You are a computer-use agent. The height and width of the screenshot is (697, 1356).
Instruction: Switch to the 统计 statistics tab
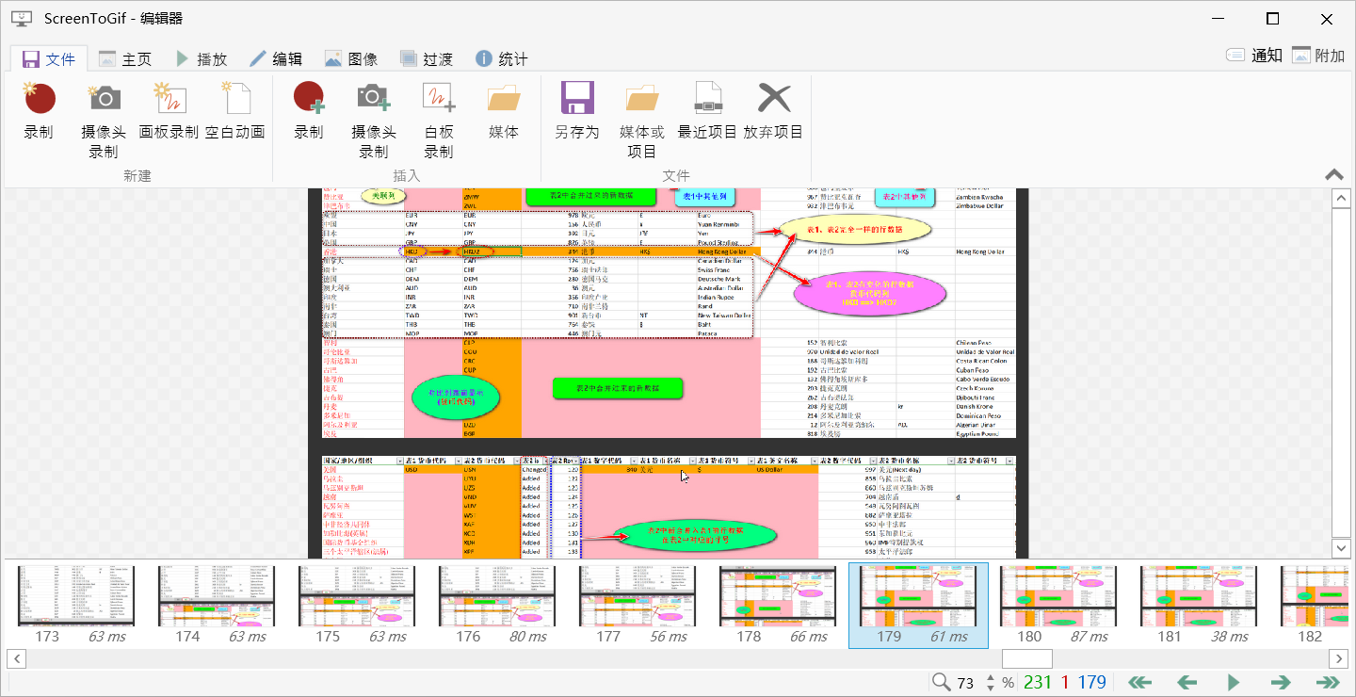pyautogui.click(x=503, y=57)
